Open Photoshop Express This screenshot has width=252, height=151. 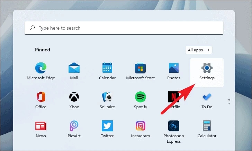(x=174, y=132)
